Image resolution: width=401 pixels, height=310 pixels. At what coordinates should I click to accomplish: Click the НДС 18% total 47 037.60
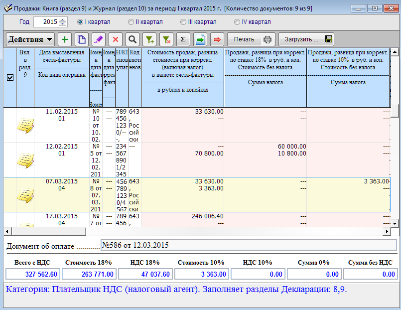pos(145,274)
